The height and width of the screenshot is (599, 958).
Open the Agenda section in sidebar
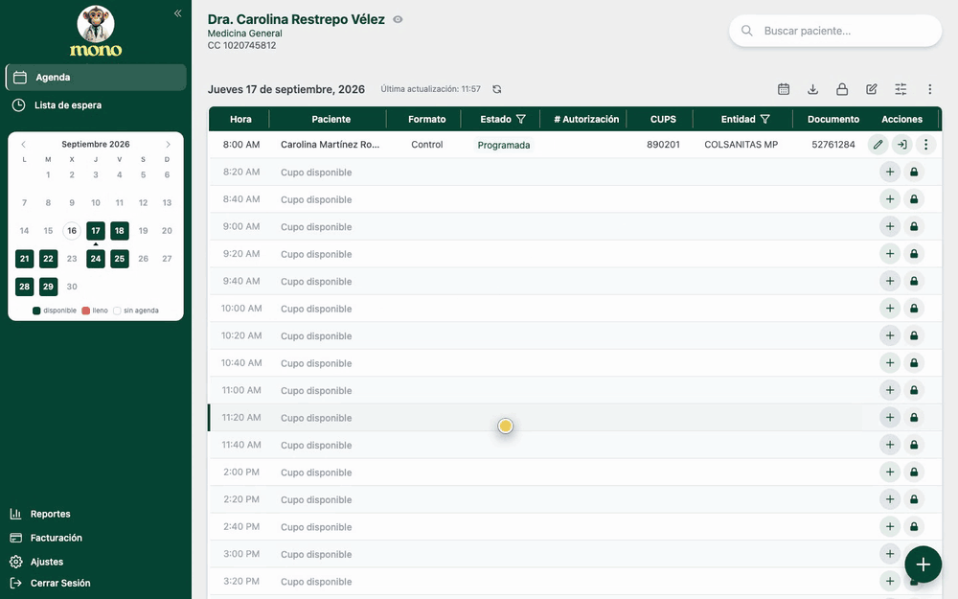96,78
